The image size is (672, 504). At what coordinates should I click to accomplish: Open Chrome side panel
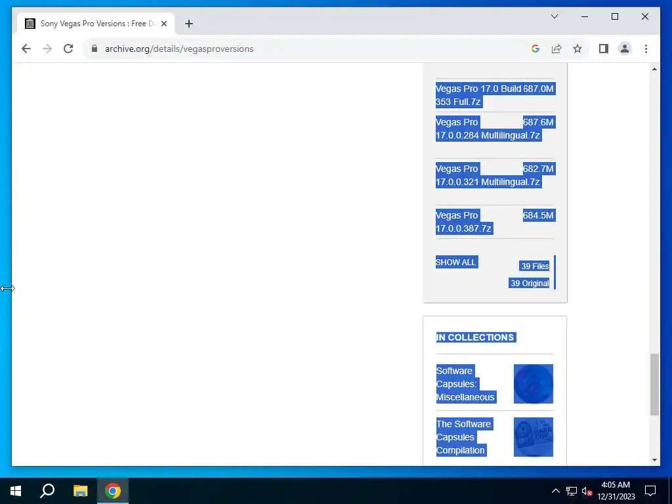pos(604,49)
